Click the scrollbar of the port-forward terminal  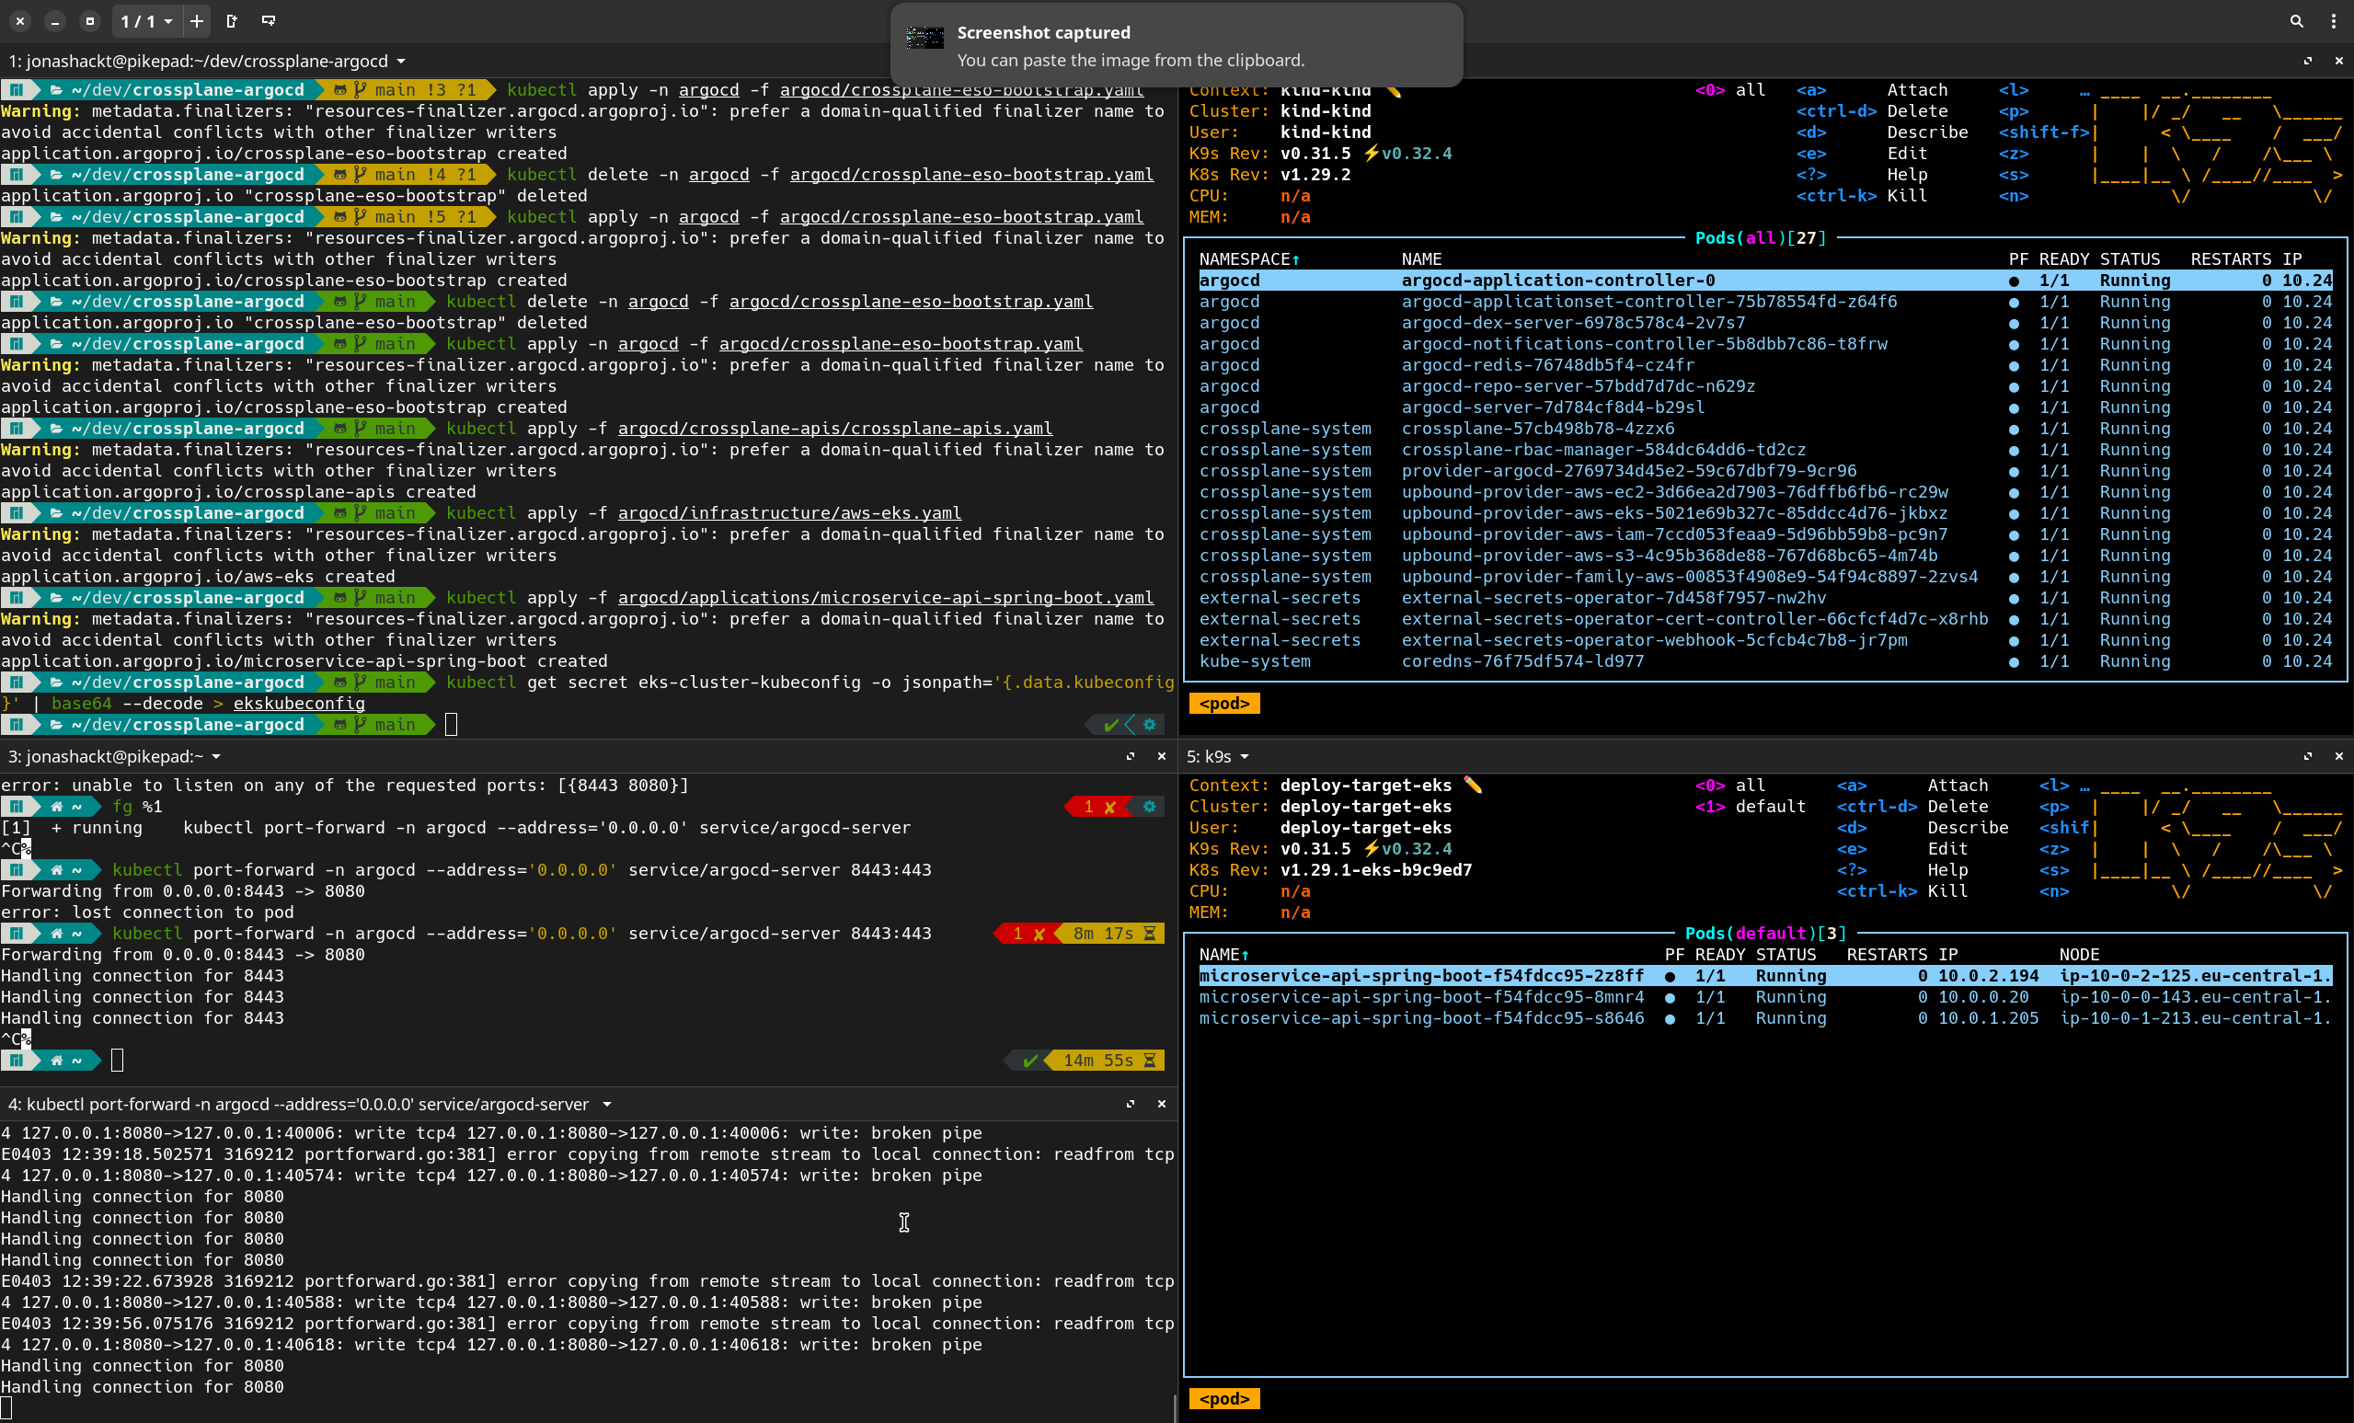tap(1174, 1407)
